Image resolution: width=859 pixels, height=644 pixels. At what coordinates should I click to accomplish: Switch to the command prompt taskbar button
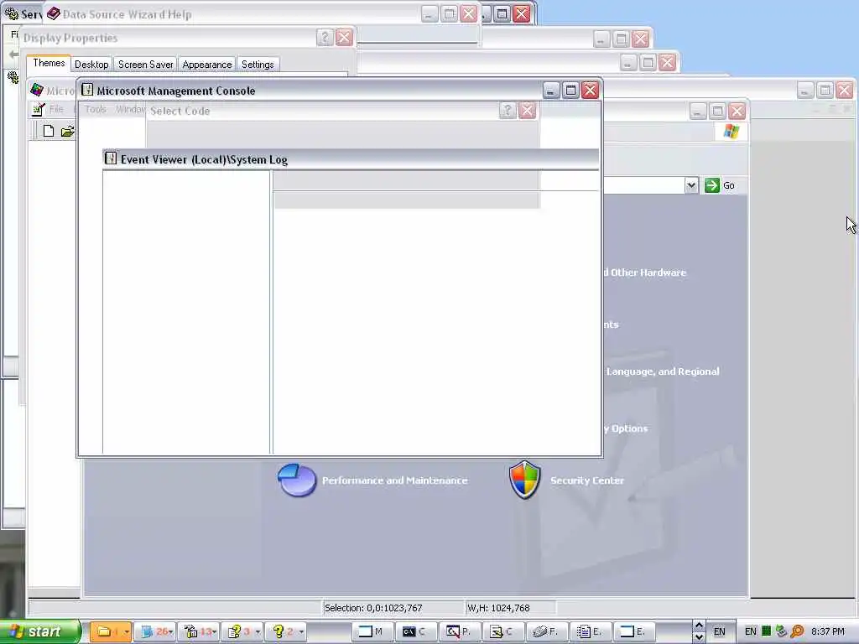[418, 631]
